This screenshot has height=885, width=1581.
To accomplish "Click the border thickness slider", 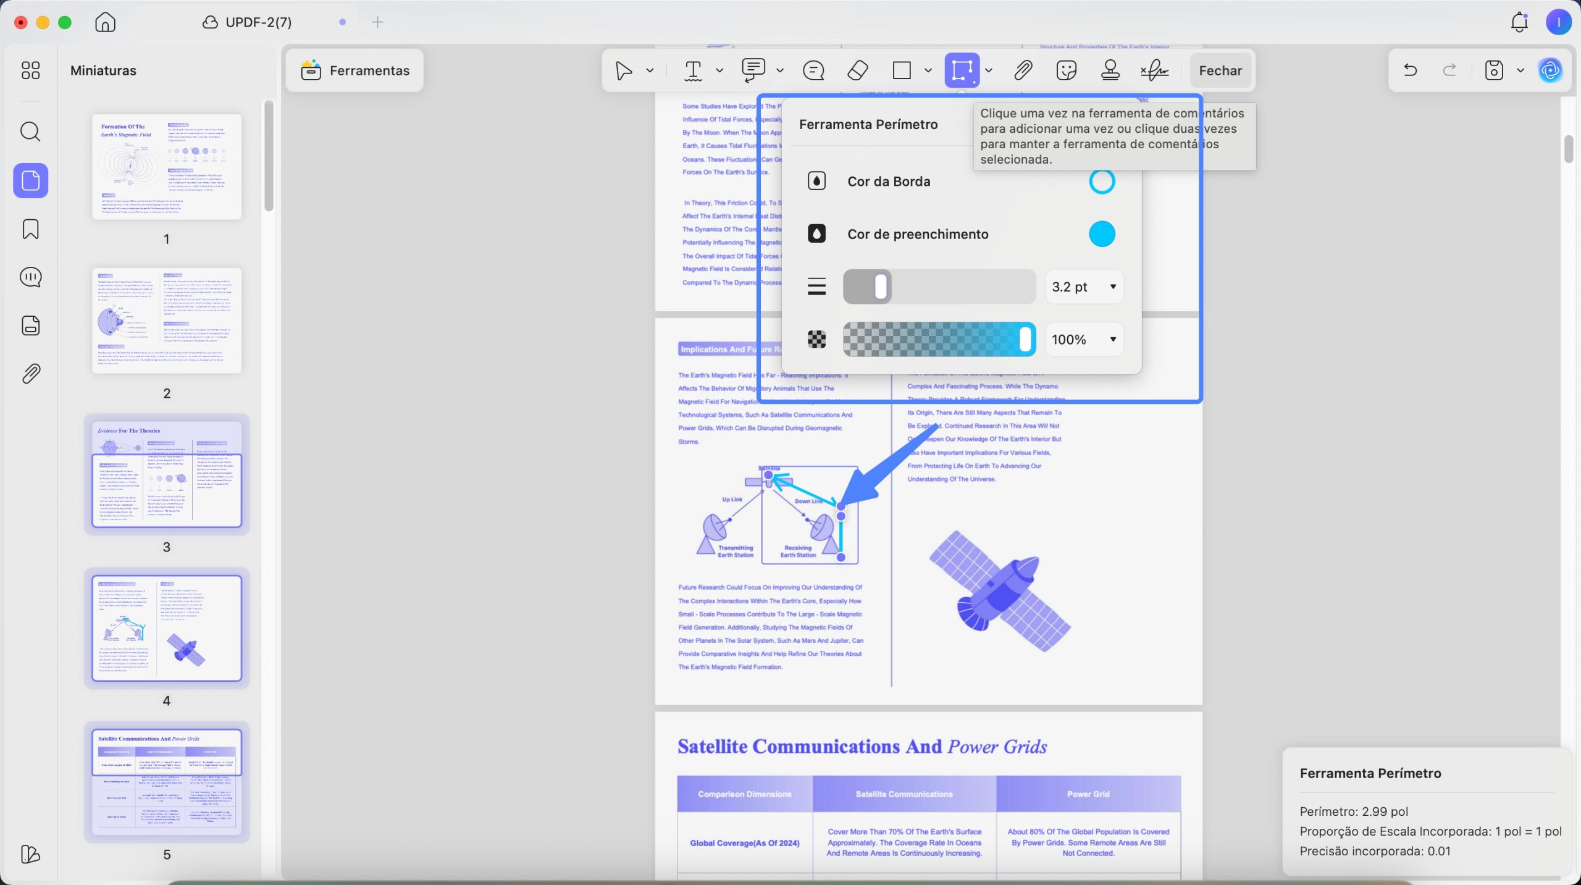I will 939,287.
